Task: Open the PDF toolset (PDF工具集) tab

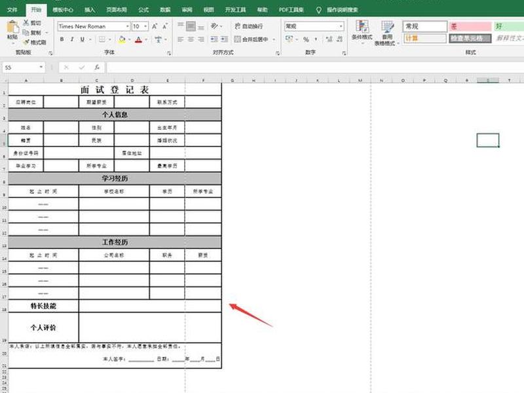Action: point(291,10)
